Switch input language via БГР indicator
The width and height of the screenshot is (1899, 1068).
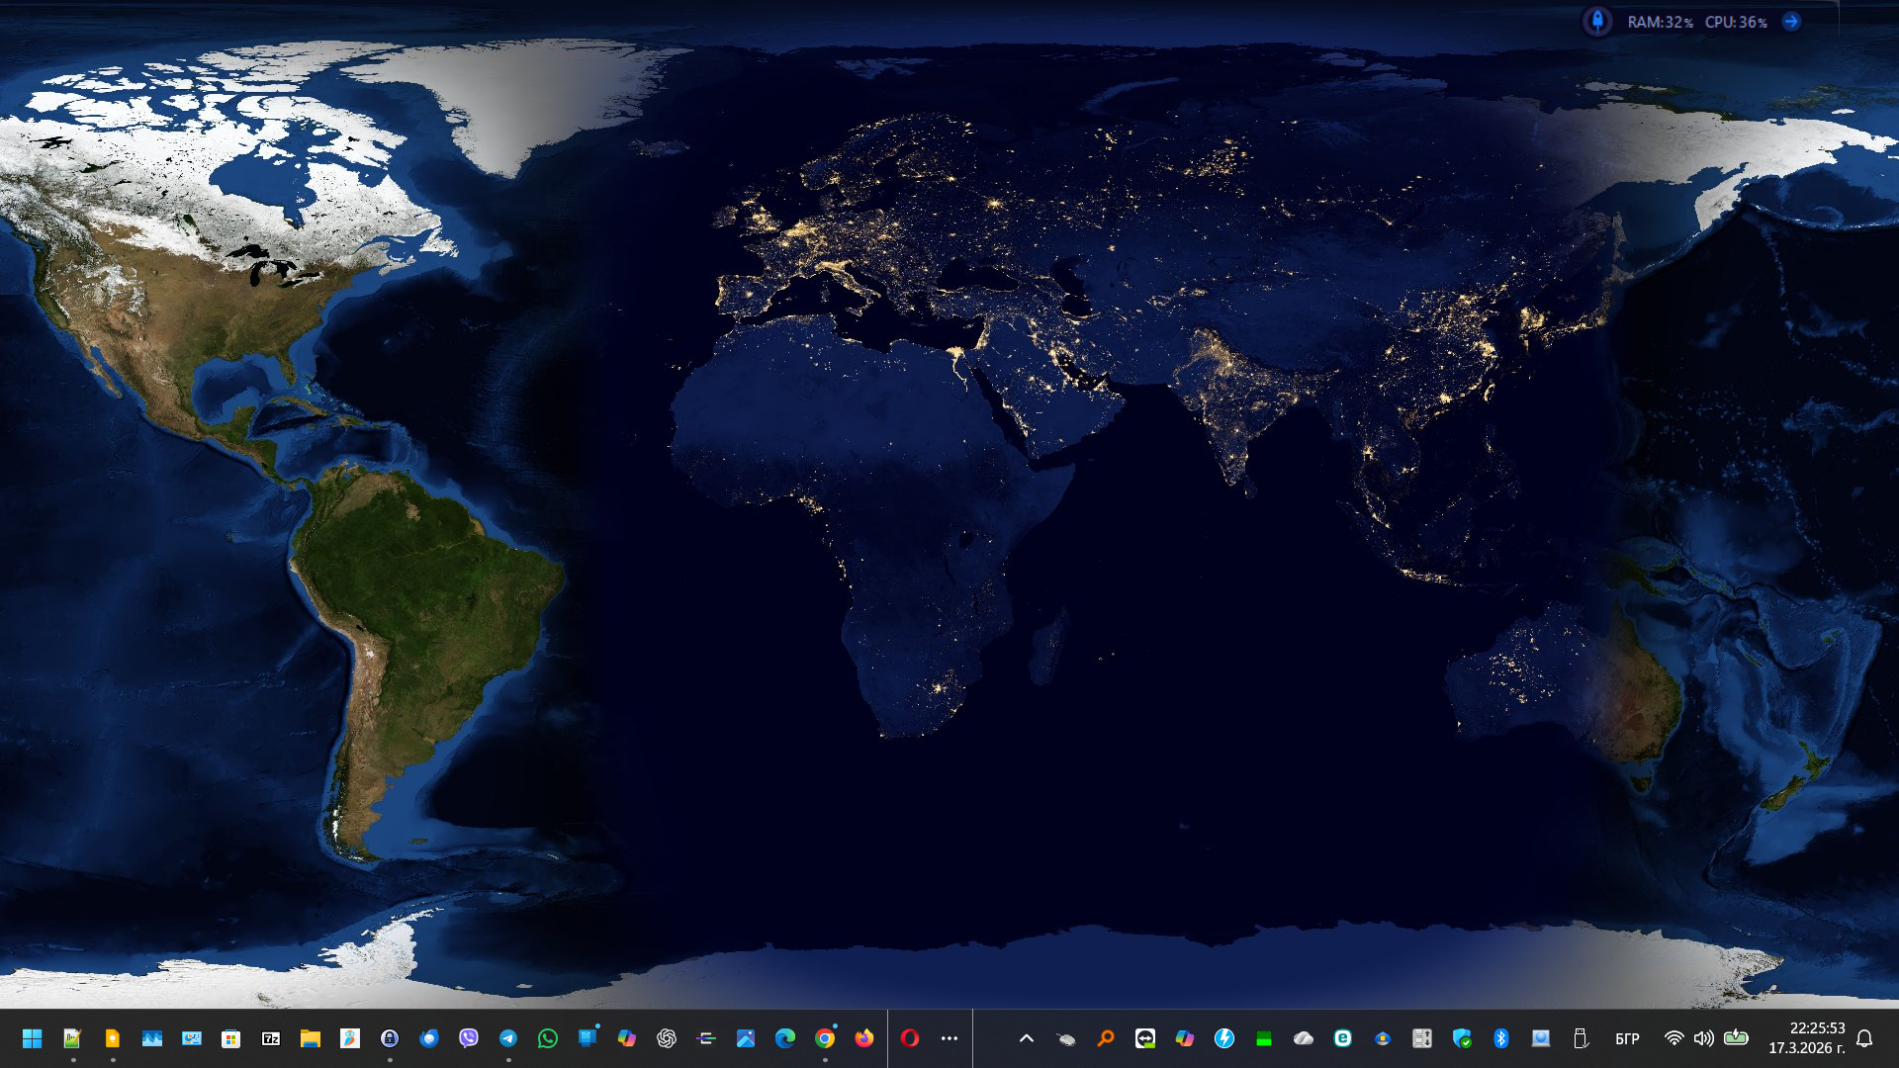[1627, 1038]
